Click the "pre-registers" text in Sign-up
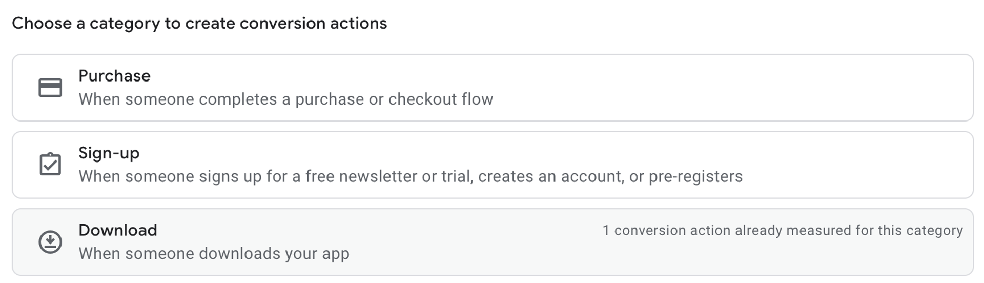This screenshot has height=283, width=984. tap(695, 177)
